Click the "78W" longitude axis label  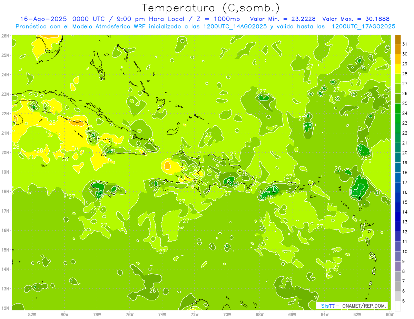coord(97,314)
